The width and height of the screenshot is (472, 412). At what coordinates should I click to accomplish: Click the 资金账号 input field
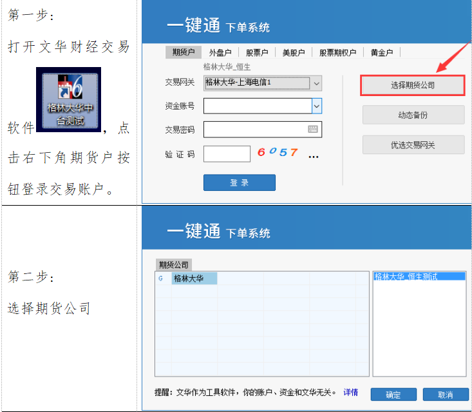tap(258, 106)
